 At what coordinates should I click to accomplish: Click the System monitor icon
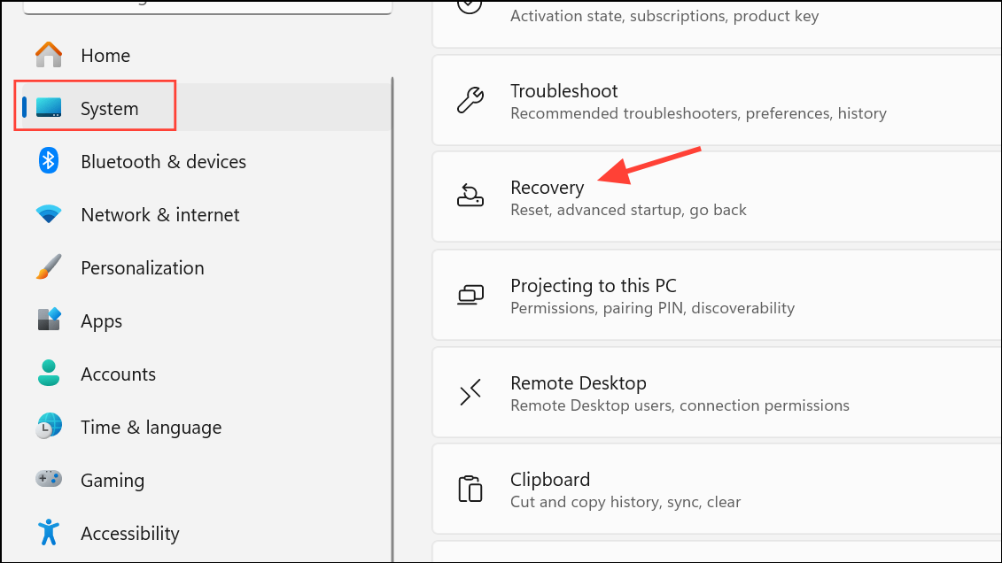[x=49, y=108]
